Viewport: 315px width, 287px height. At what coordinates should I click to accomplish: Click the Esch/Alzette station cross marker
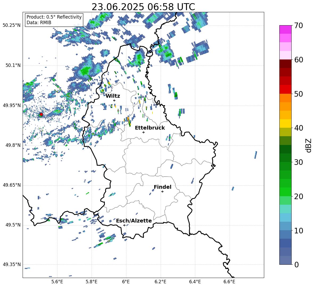click(124, 225)
